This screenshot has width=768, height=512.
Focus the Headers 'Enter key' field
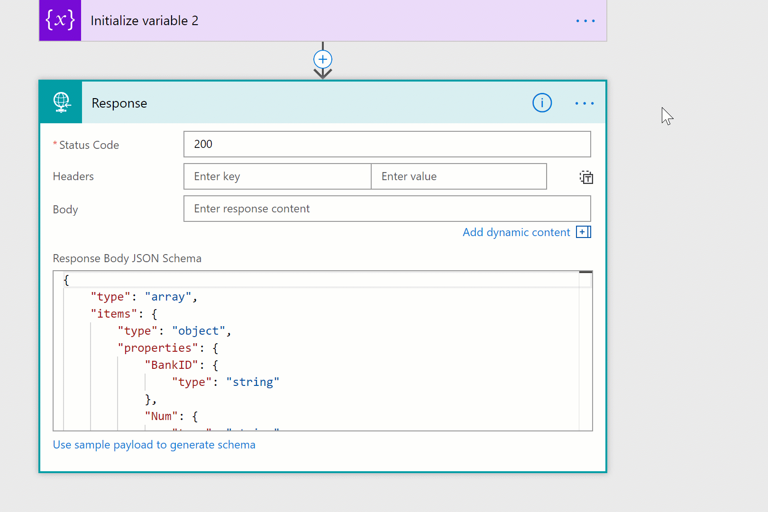pos(277,176)
